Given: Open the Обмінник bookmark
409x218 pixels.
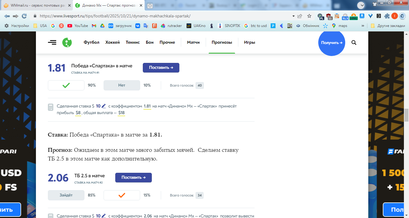Looking at the screenshot, I should click(x=307, y=26).
